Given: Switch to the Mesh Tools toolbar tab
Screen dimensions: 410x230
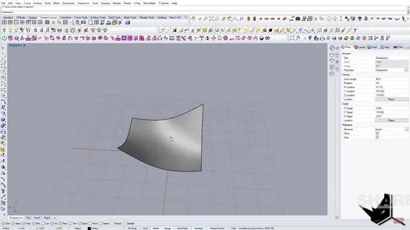Looking at the screenshot, I should (x=130, y=18).
